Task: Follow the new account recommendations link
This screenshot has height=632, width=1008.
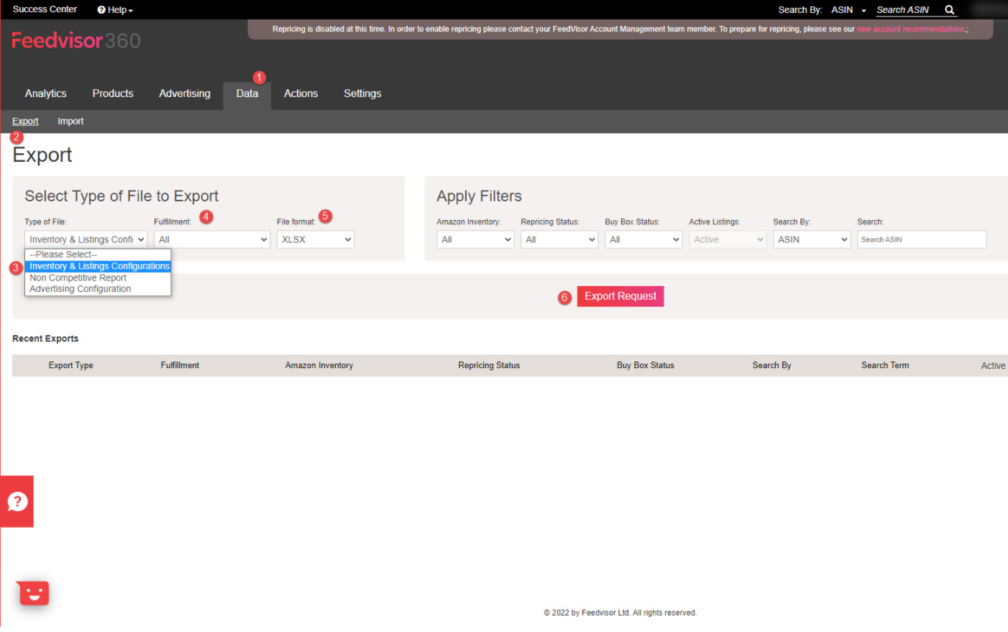Action: [x=911, y=29]
